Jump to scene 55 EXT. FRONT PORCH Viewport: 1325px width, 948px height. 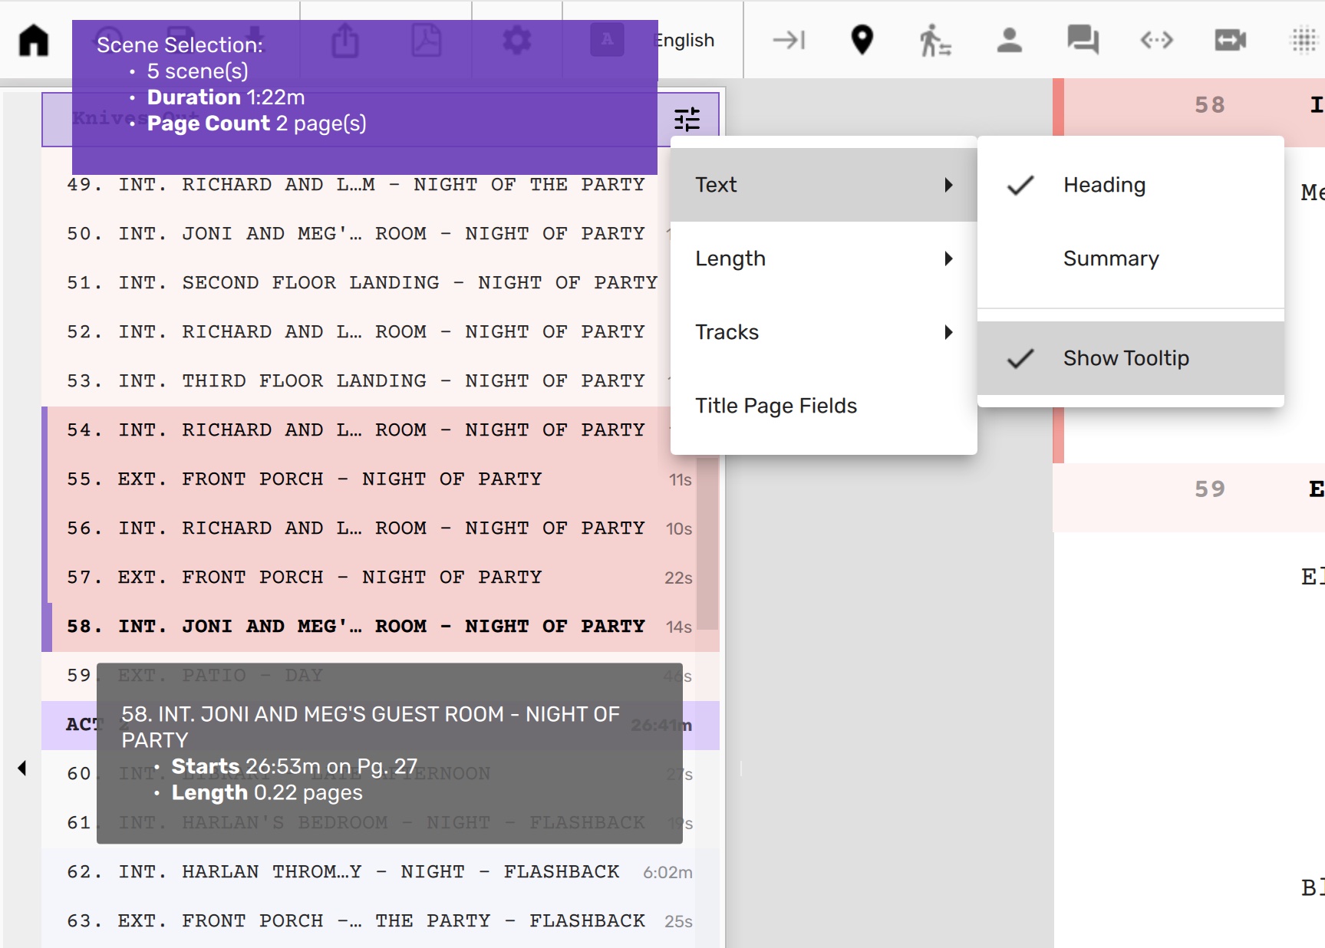coord(330,479)
